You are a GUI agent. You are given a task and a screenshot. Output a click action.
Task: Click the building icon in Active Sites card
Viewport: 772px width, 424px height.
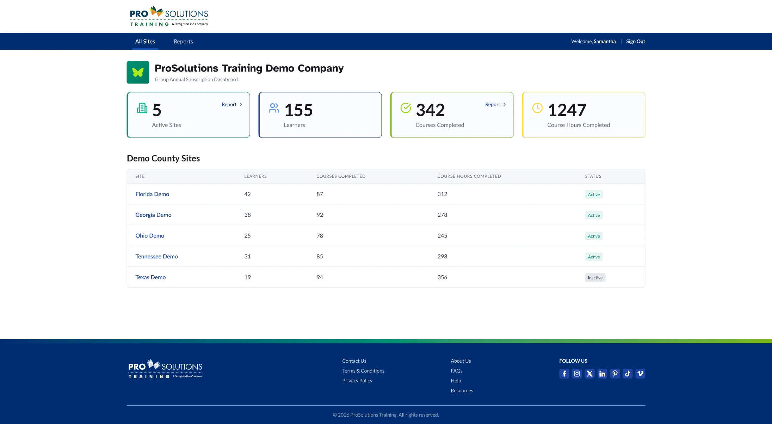142,108
